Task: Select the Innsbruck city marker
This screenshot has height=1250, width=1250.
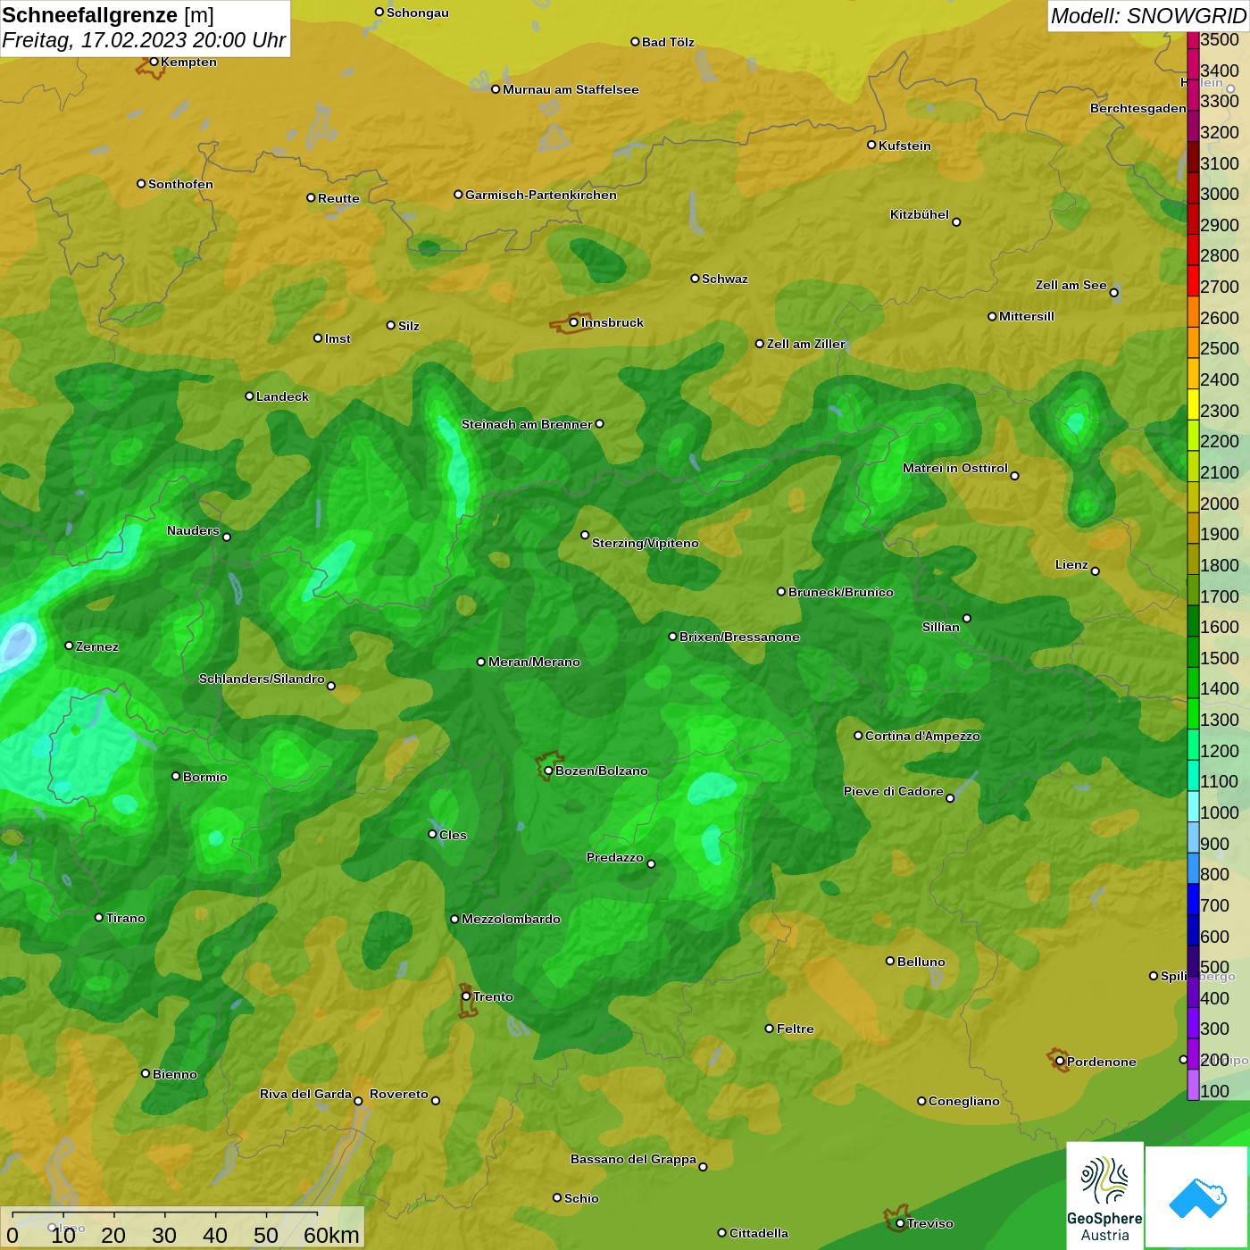Action: tap(574, 322)
